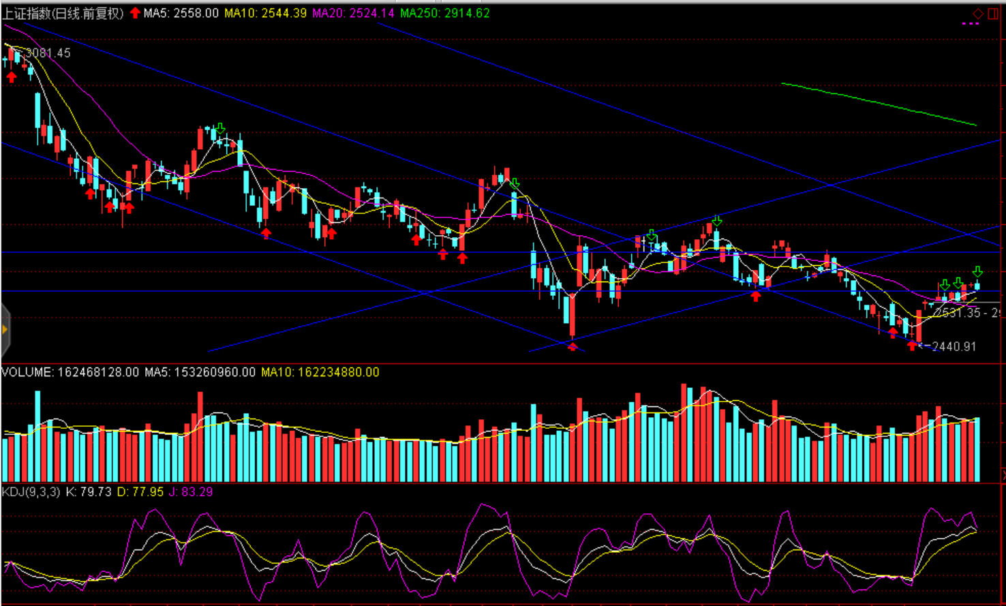Click the 2440.91 low price annotation
Screen dimensions: 1006x606
point(954,346)
